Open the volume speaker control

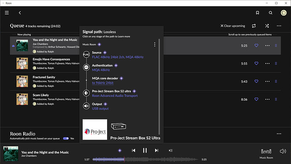pos(283,151)
